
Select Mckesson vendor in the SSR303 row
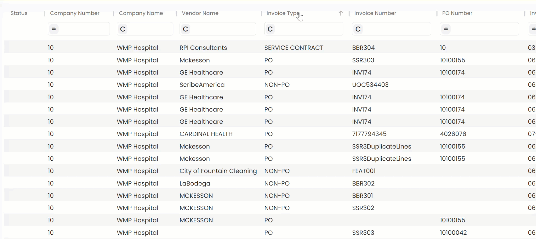pos(195,60)
